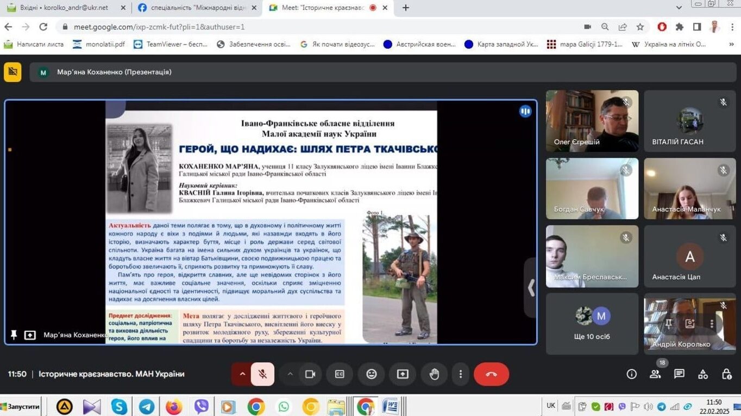Screen dimensions: 741x416
Task: Expand video settings arrow beside camera
Action: tap(290, 374)
